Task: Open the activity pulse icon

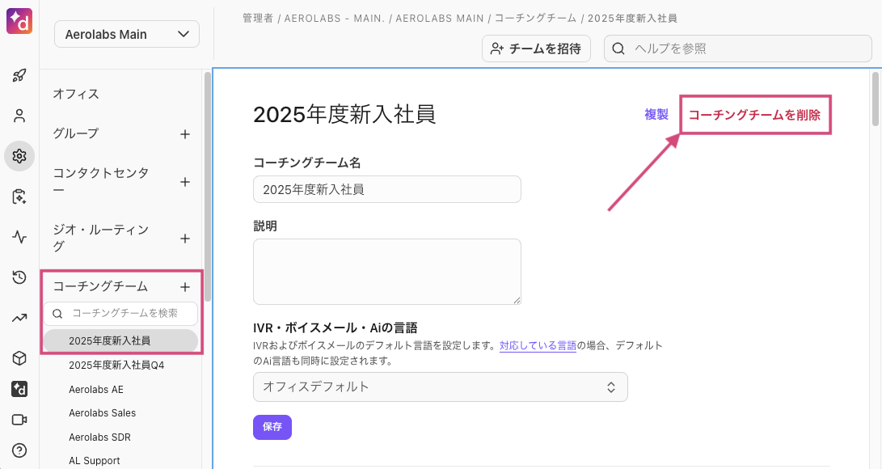Action: tap(19, 237)
